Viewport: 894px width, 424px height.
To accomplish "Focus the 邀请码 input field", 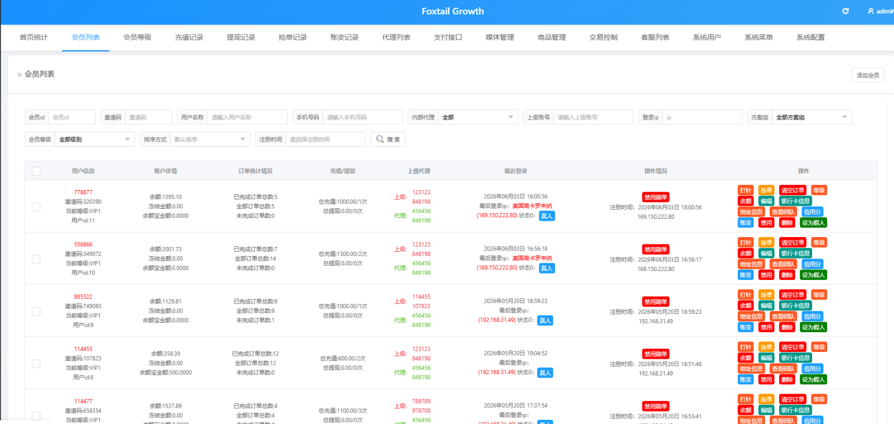I will click(148, 117).
